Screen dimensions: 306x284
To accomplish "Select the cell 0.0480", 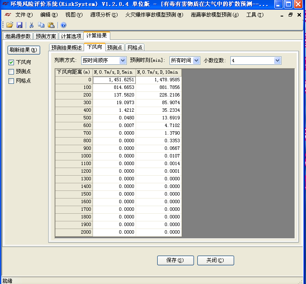I will click(114, 118).
